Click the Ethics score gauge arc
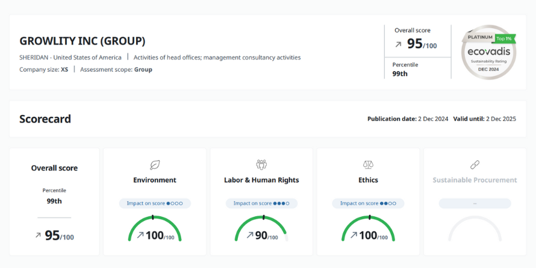This screenshot has width=536, height=268. (x=368, y=228)
